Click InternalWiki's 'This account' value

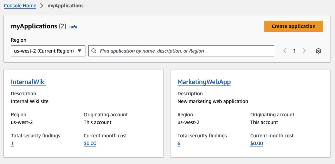point(97,122)
